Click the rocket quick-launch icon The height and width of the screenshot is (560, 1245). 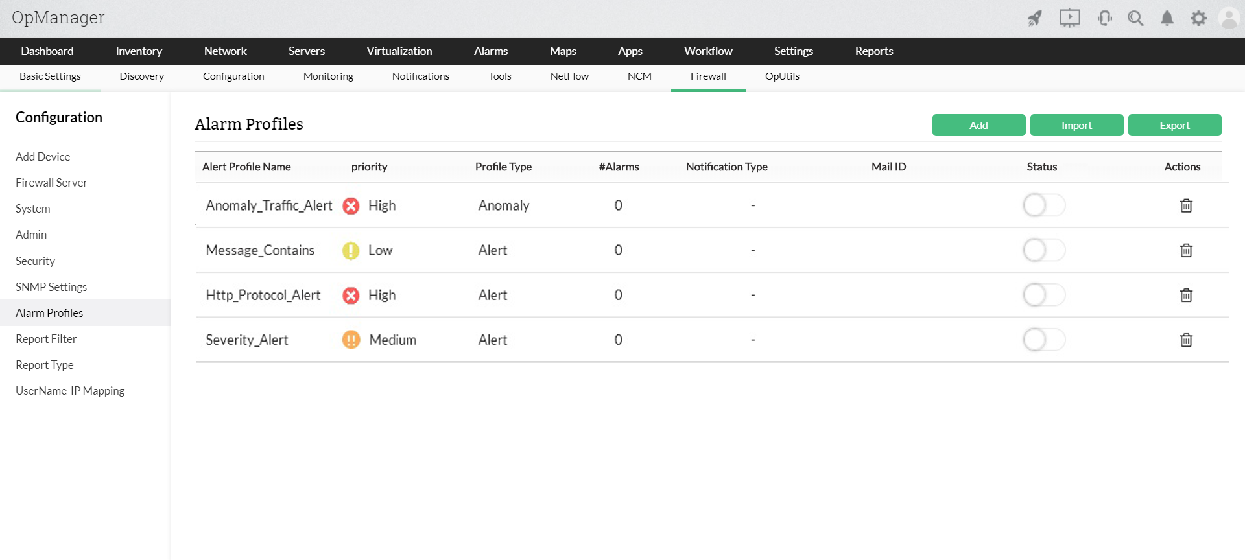pyautogui.click(x=1035, y=18)
